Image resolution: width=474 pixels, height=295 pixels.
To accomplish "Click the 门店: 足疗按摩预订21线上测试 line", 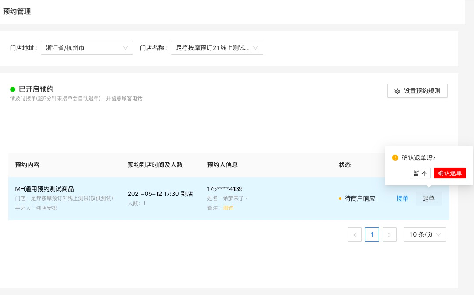I will [x=64, y=199].
